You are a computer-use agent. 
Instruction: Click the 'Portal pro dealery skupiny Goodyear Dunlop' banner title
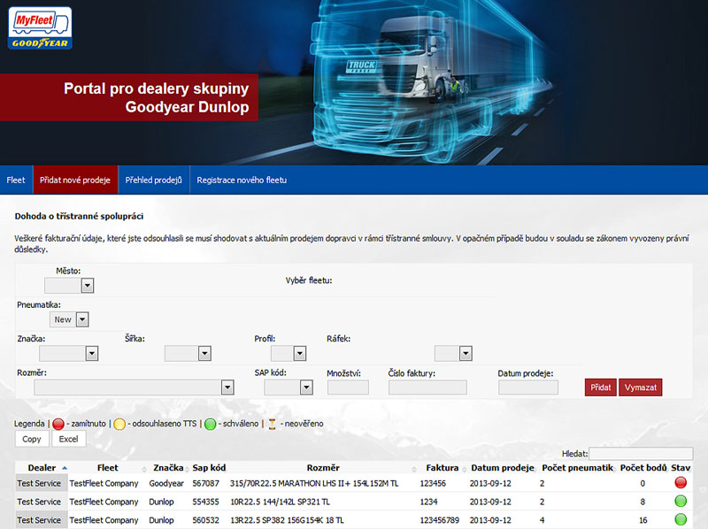coord(157,97)
